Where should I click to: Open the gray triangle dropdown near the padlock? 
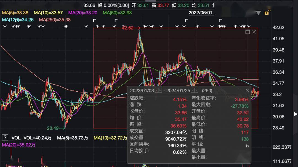[258, 13]
